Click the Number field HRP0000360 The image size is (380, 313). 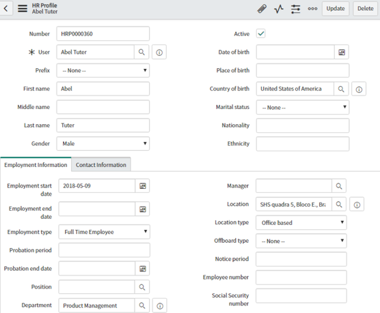click(103, 33)
